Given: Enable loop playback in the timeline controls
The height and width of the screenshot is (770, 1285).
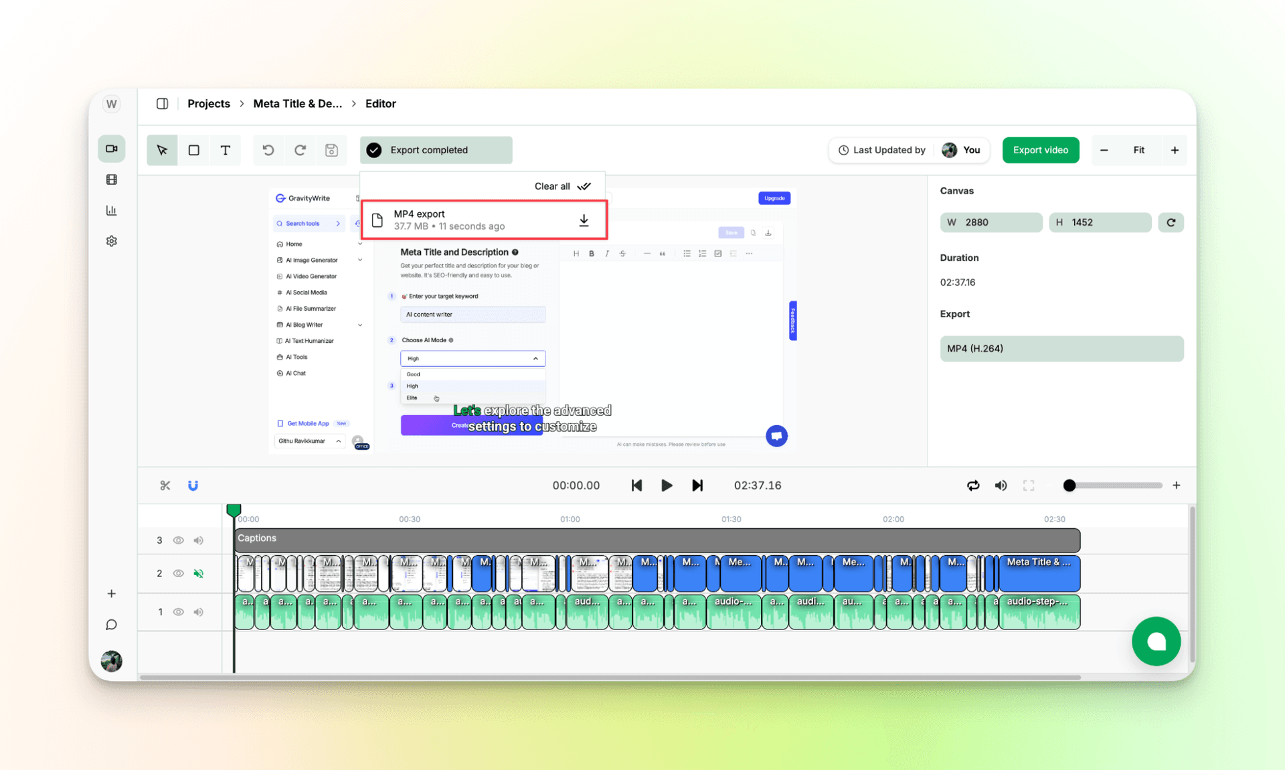Looking at the screenshot, I should 973,485.
